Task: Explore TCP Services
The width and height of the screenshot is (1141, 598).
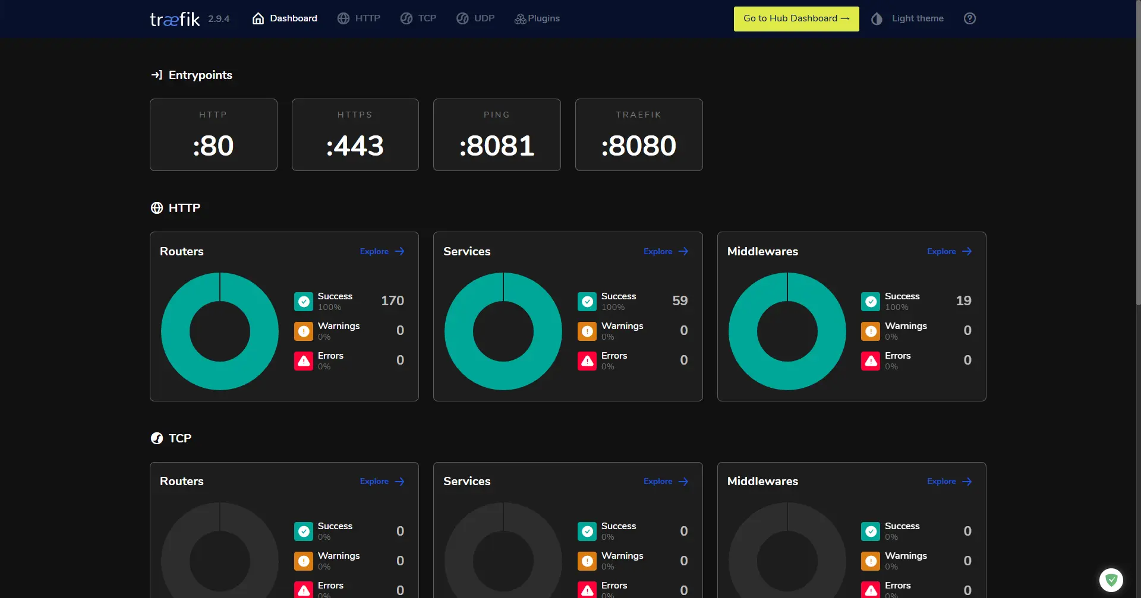Action: (x=666, y=481)
